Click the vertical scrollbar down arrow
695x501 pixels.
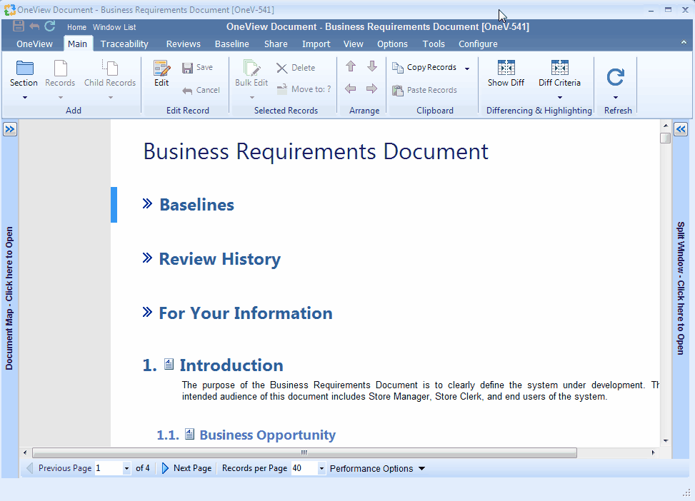[x=665, y=441]
